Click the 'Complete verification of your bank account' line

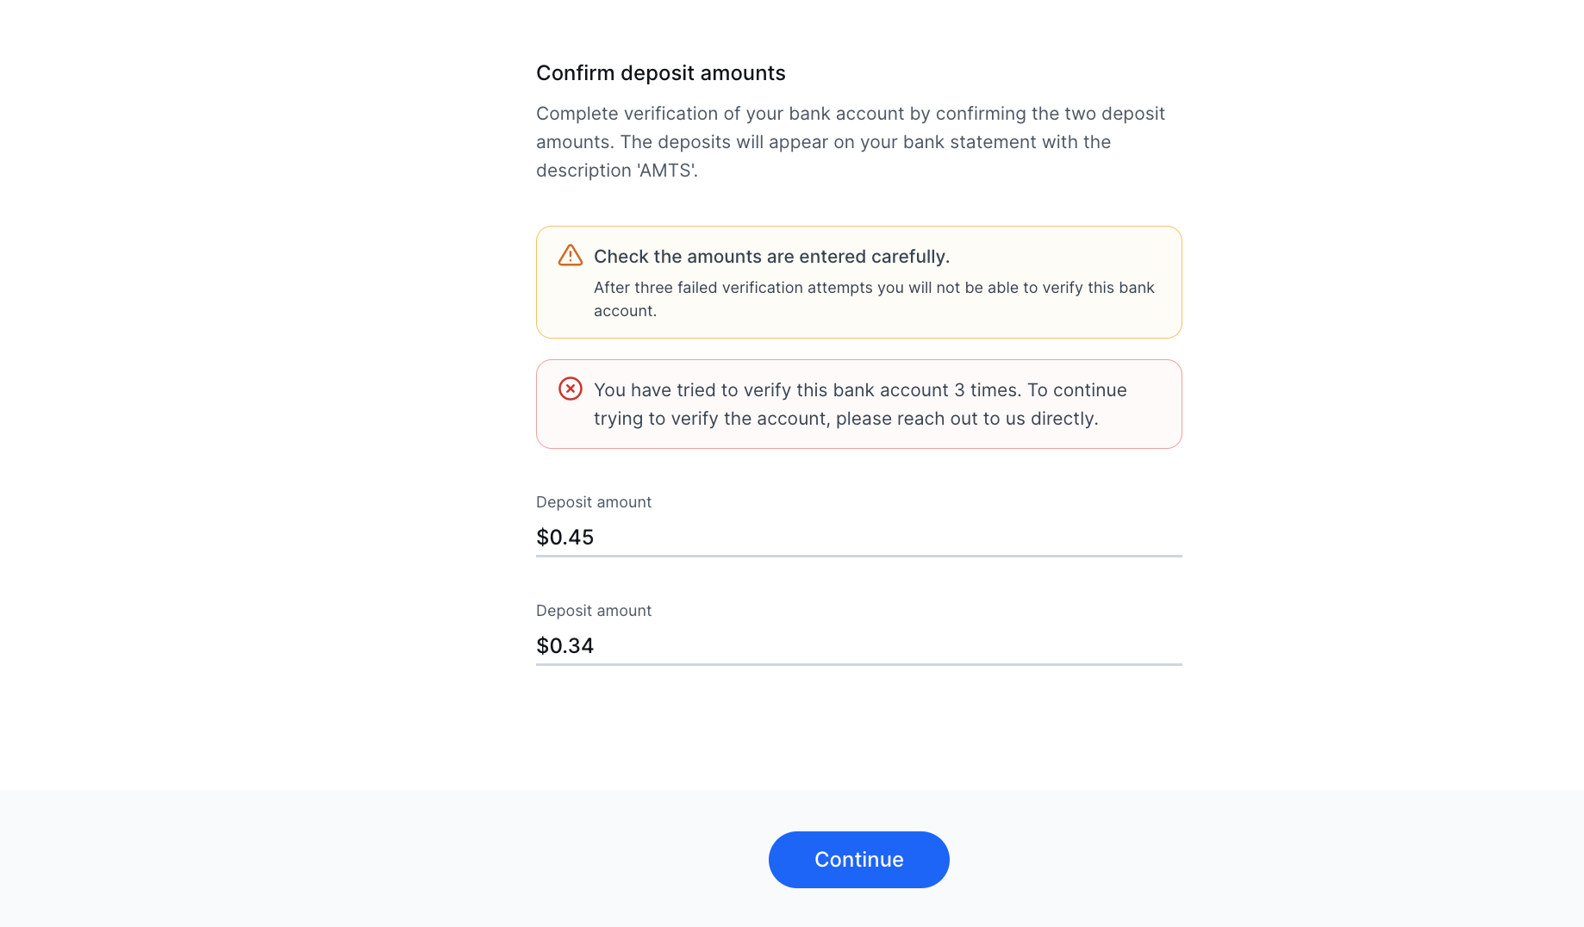851,114
